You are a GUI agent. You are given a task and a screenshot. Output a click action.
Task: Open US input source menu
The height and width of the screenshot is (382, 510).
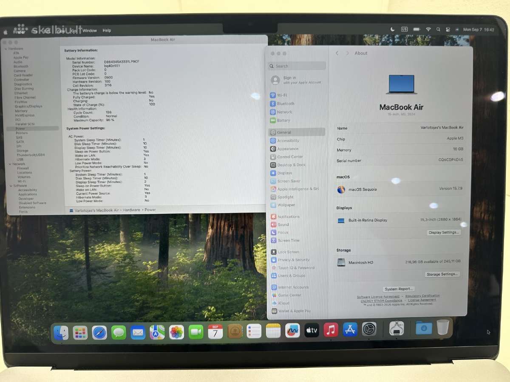[404, 29]
